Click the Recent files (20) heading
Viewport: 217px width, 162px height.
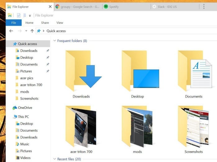coord(69,159)
